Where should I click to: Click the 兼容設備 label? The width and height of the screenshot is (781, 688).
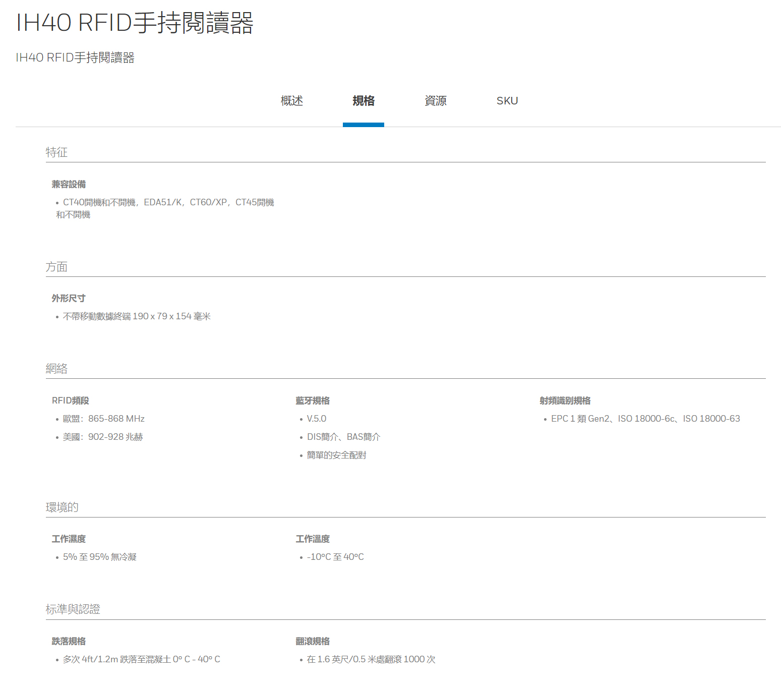click(x=69, y=185)
